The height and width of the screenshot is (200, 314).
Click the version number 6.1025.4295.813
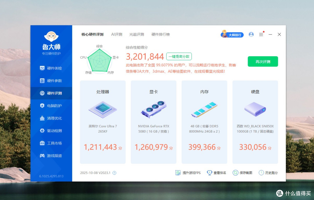[x=51, y=176]
